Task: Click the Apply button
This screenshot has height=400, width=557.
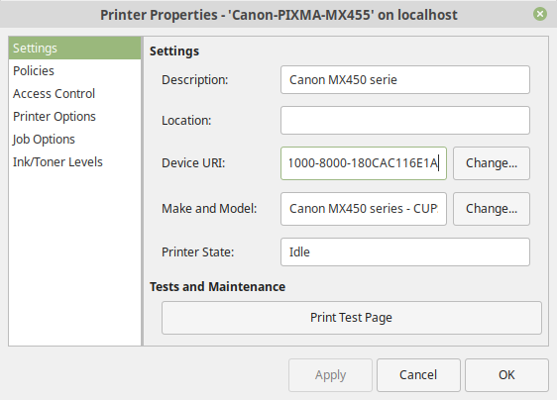Action: click(x=330, y=375)
